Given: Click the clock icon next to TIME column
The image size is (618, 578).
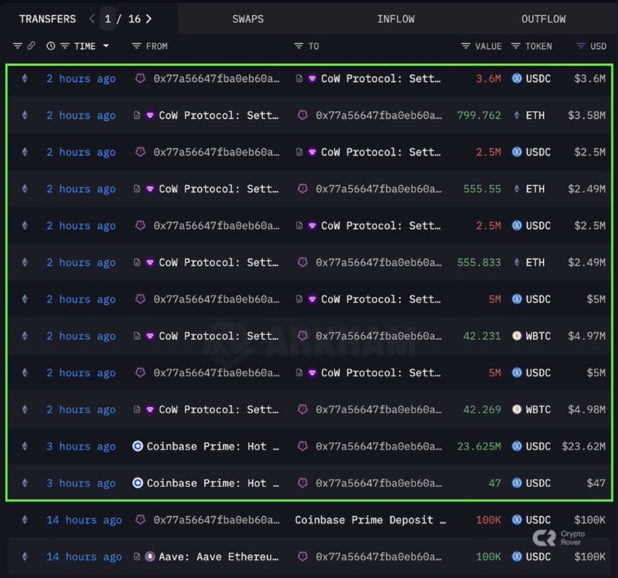Looking at the screenshot, I should (x=50, y=46).
